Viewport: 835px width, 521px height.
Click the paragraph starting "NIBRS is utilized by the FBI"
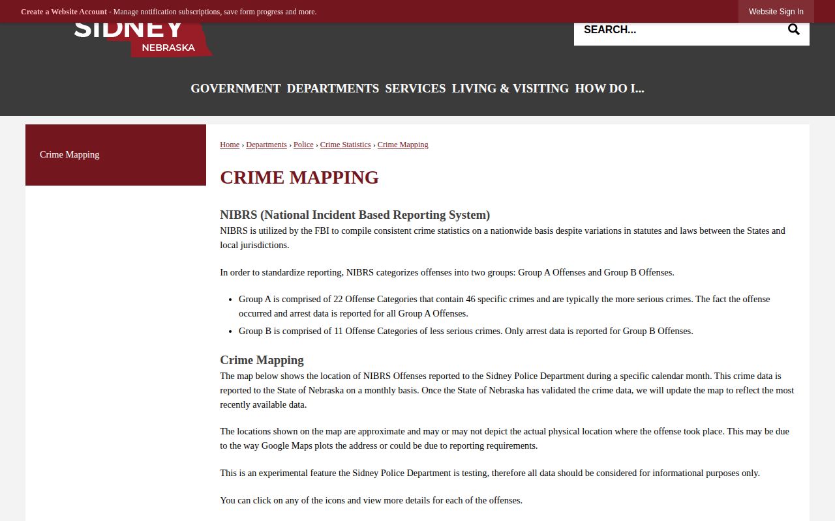point(502,238)
